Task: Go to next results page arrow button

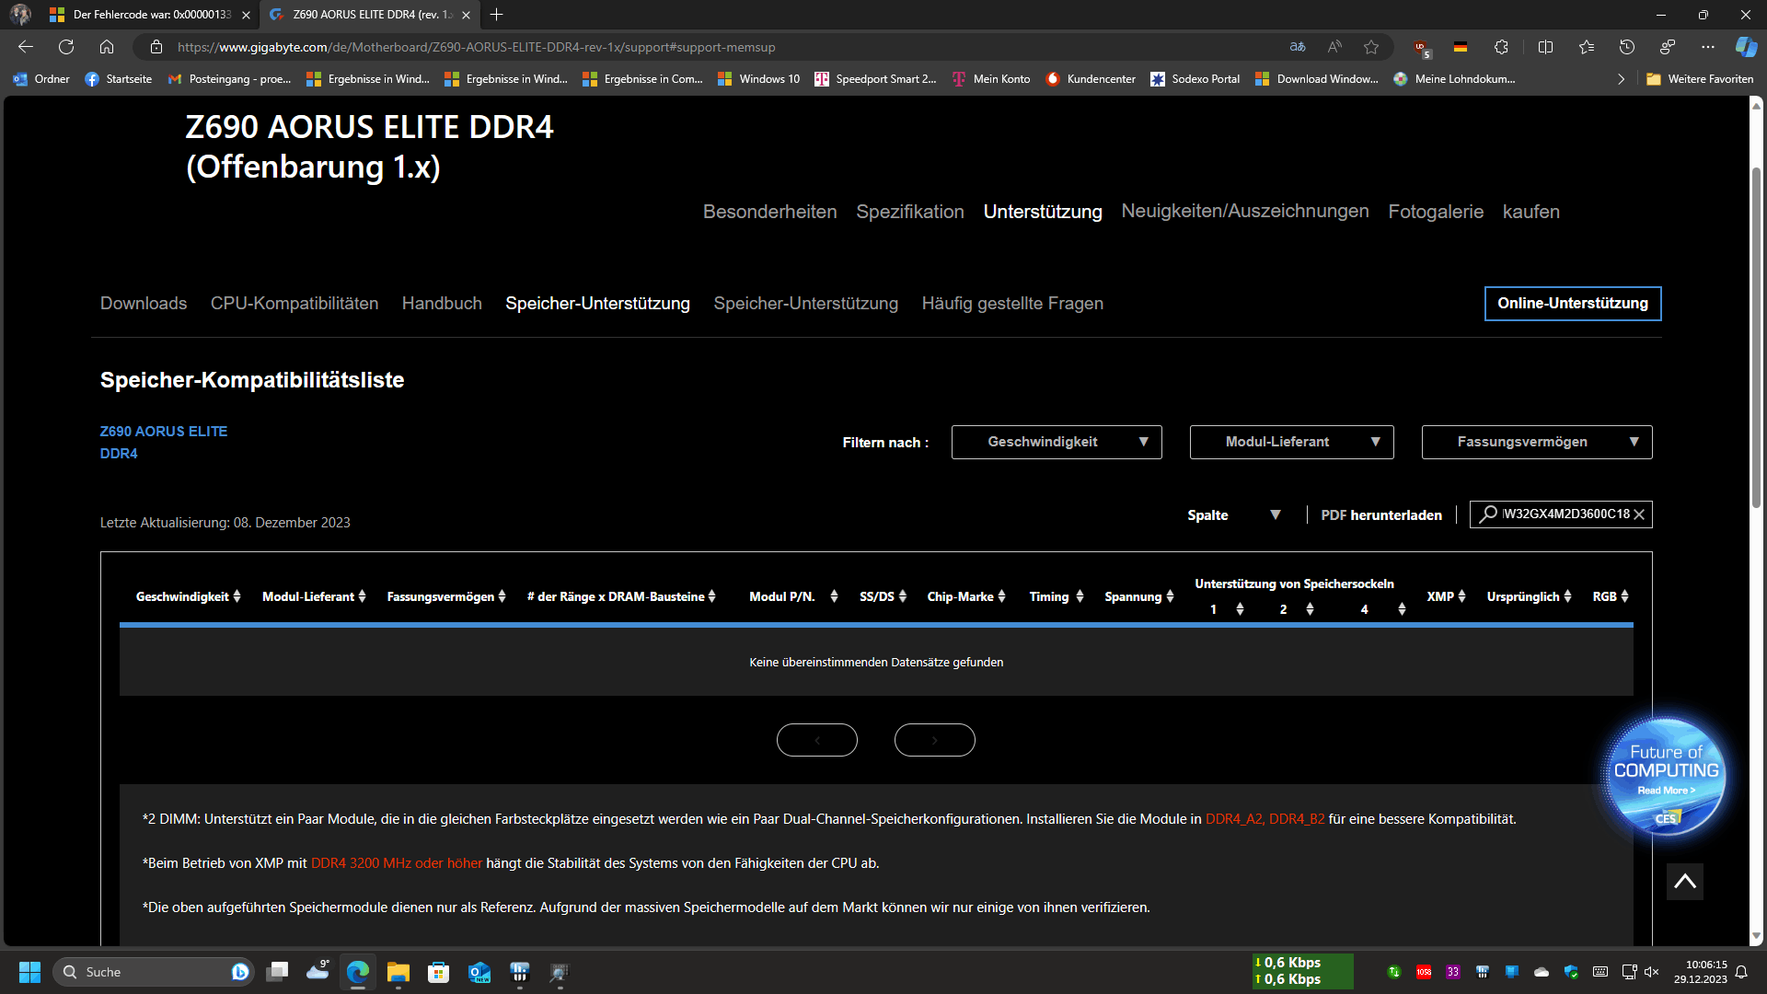Action: [x=935, y=740]
